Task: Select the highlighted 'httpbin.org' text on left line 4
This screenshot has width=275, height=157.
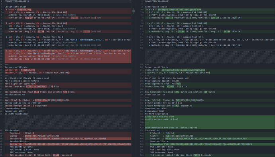Action: (x=24, y=10)
